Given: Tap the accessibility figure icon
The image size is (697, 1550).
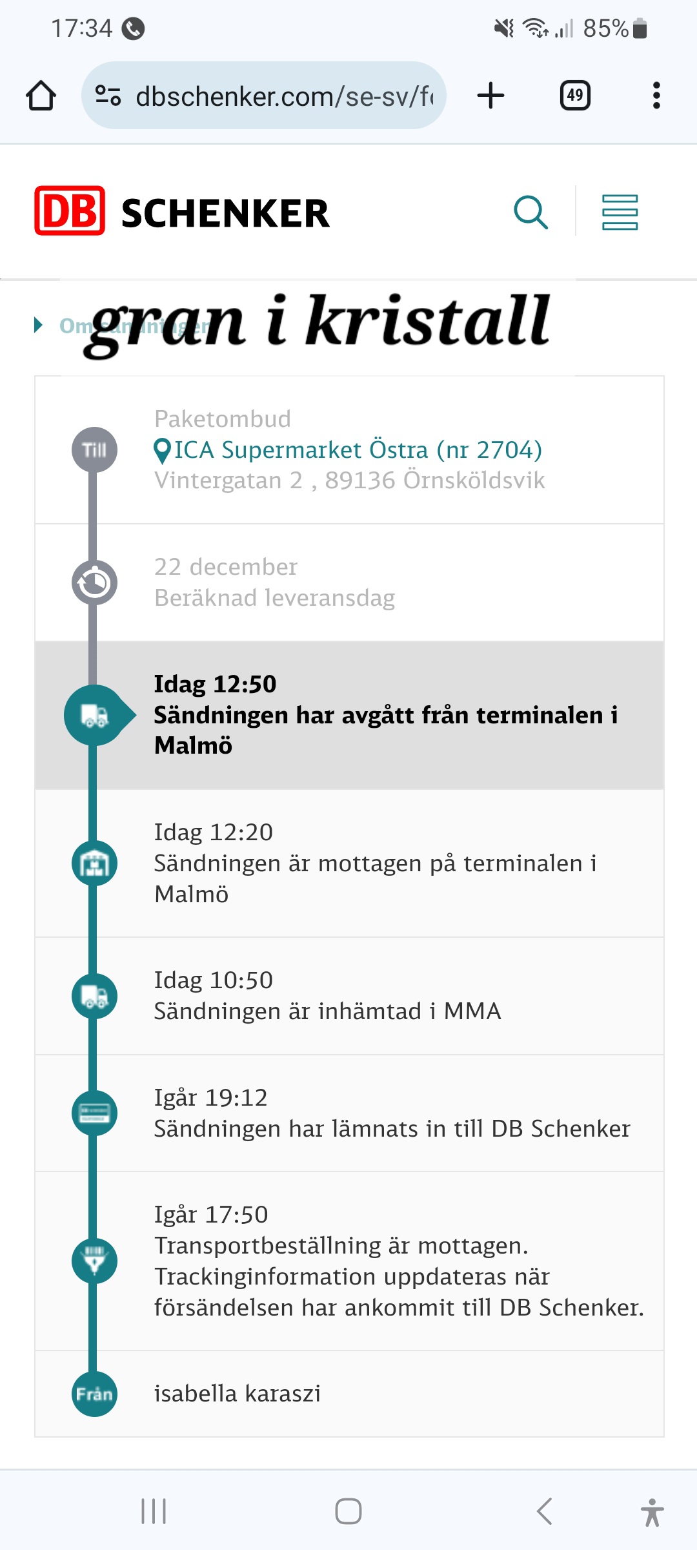Looking at the screenshot, I should pyautogui.click(x=652, y=1512).
